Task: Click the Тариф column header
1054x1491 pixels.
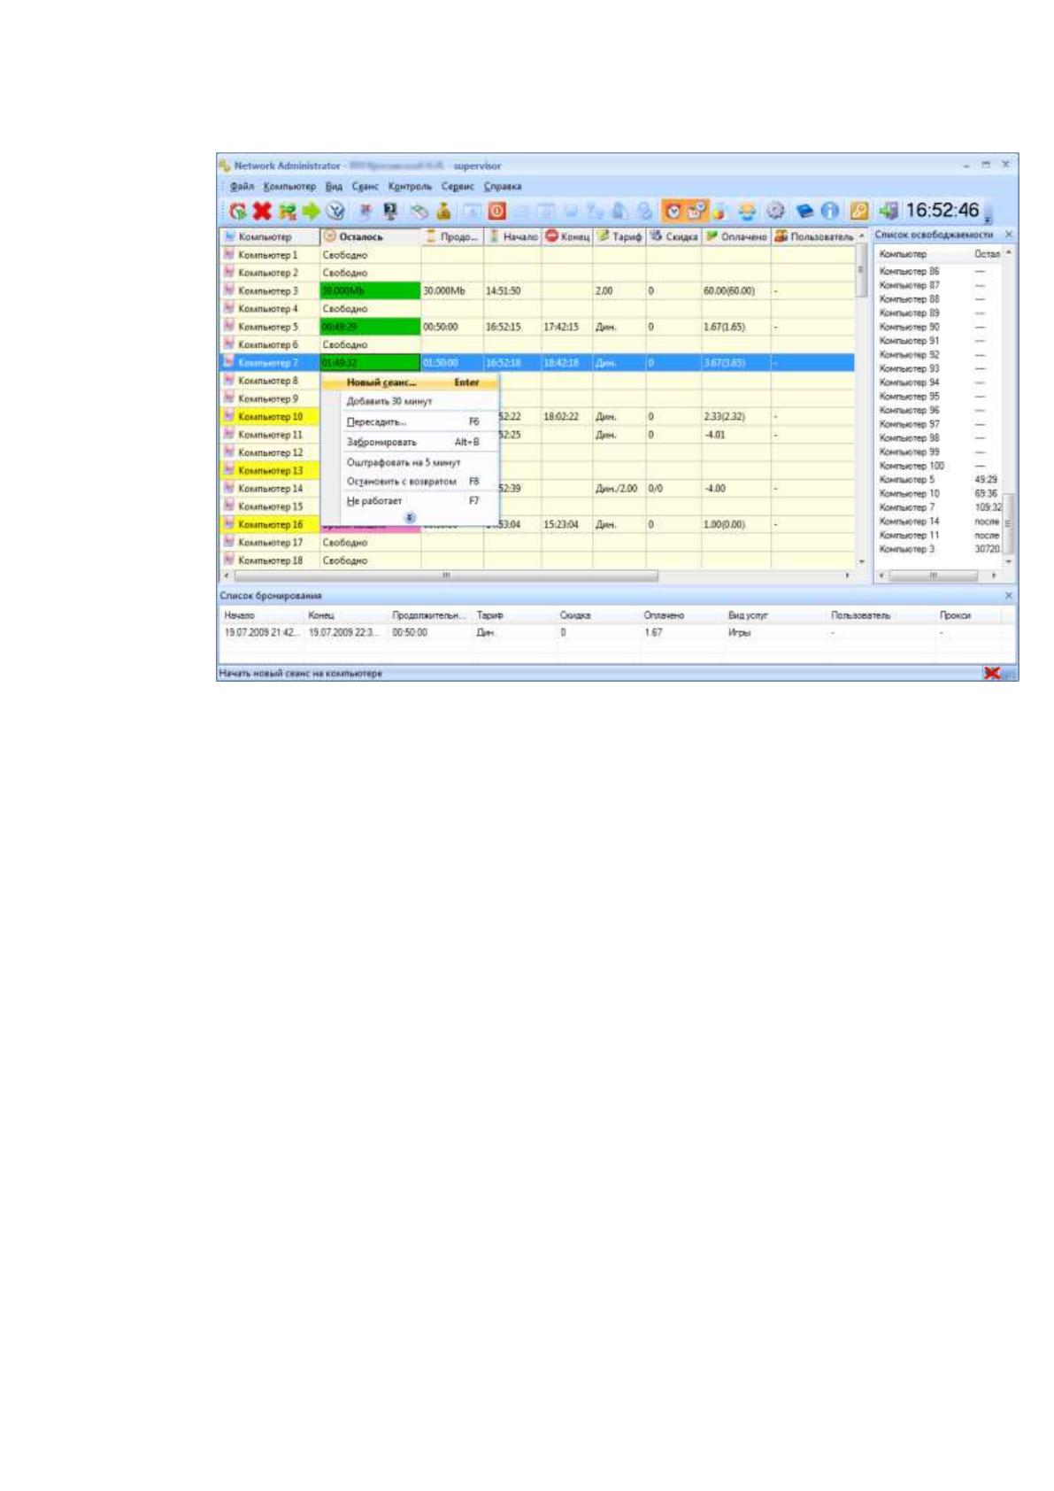Action: [x=619, y=236]
